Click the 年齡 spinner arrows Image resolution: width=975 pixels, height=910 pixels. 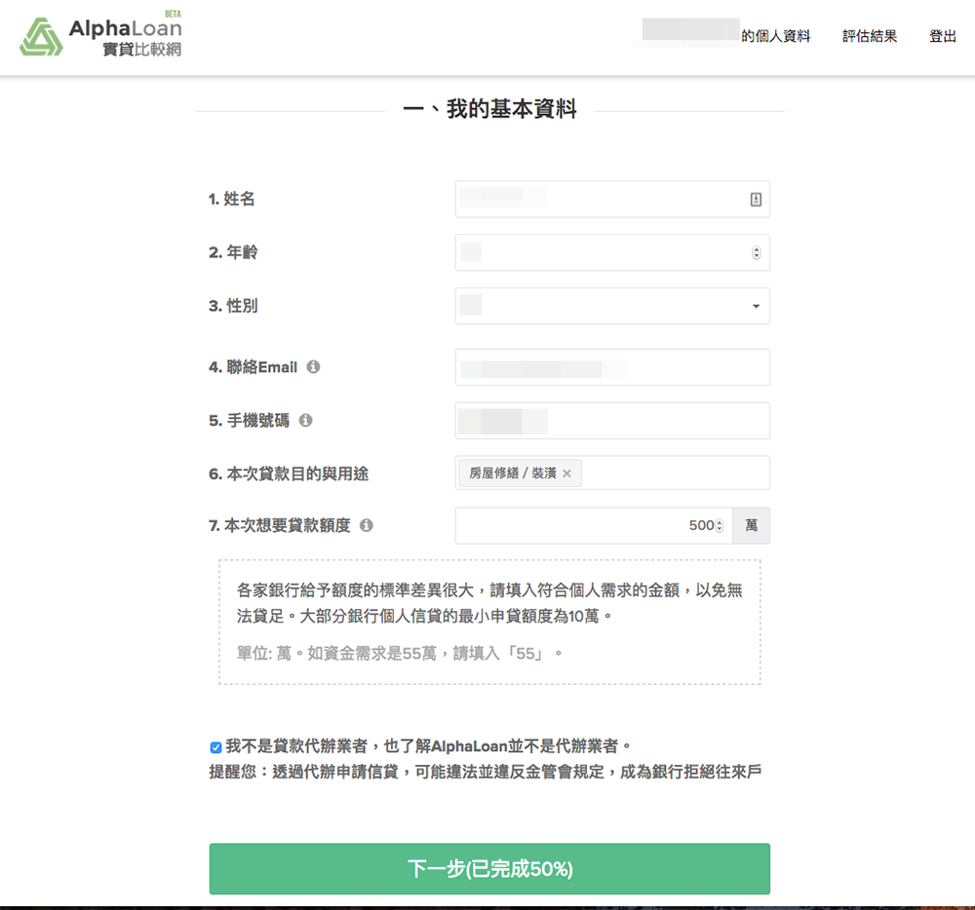757,252
